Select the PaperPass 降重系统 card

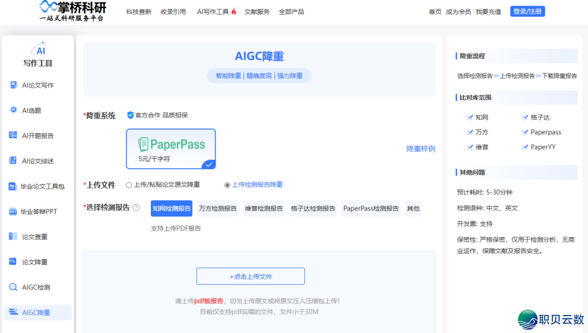coord(171,149)
